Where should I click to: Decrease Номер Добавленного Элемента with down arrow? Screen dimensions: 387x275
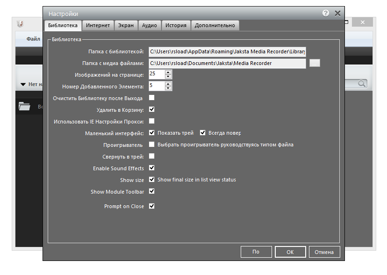[168, 88]
